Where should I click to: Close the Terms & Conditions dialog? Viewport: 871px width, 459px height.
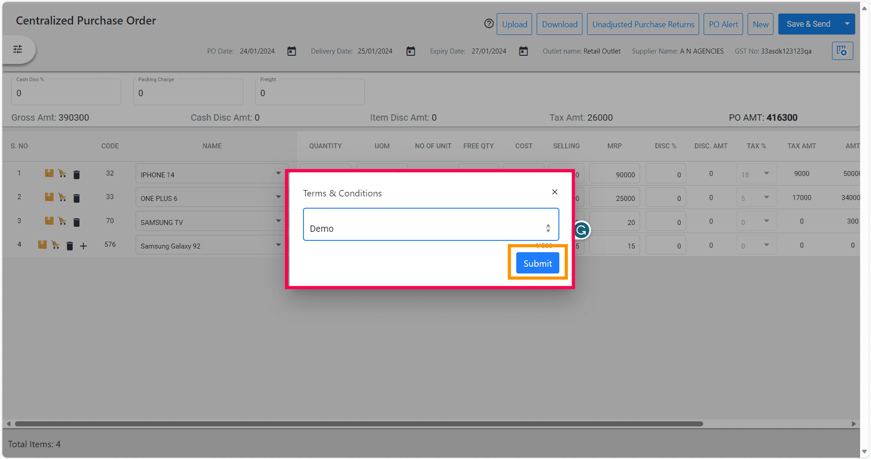pos(554,192)
